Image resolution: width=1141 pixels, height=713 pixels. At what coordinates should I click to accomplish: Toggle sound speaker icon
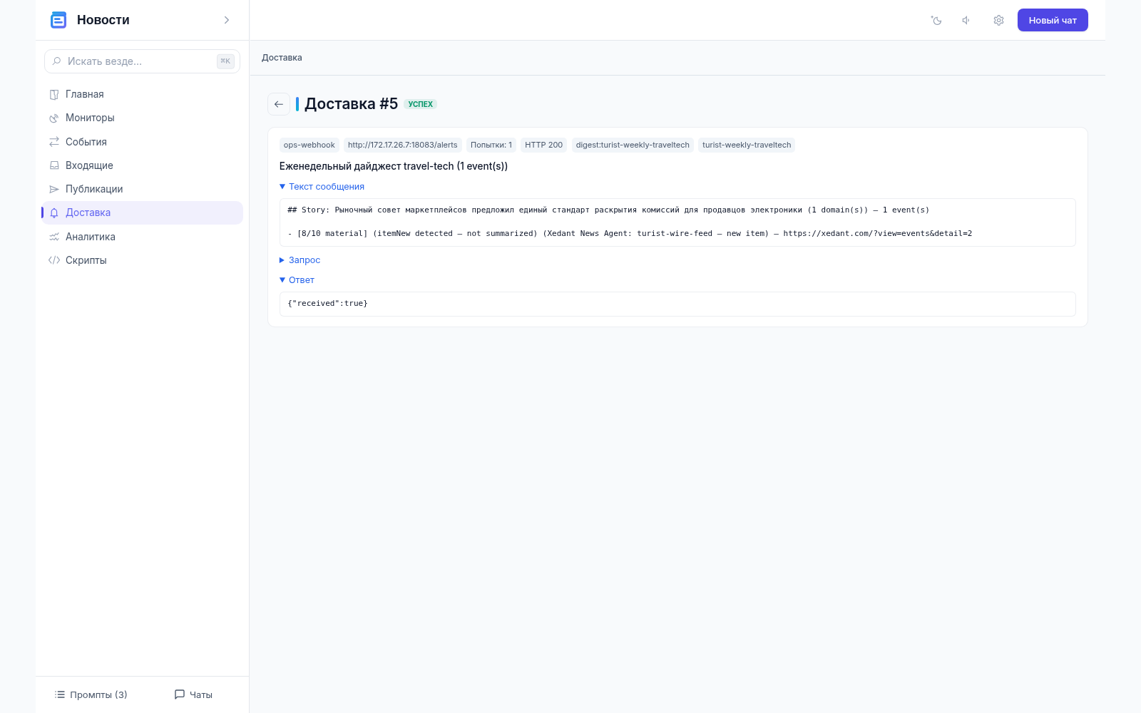[x=966, y=20]
